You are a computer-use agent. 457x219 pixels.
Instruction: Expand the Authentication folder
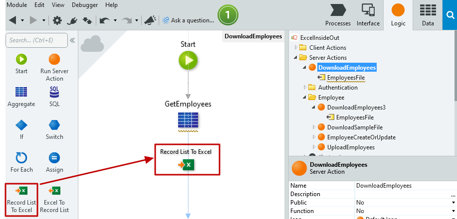(x=305, y=87)
